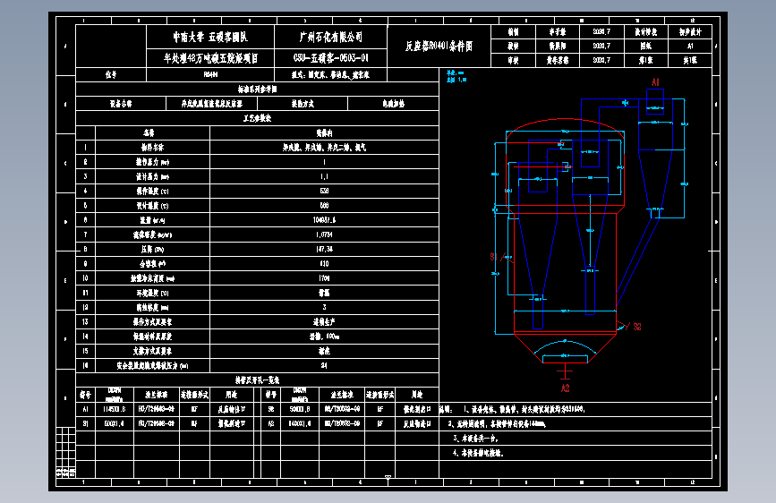Select the 环境温度 row label

click(x=152, y=293)
